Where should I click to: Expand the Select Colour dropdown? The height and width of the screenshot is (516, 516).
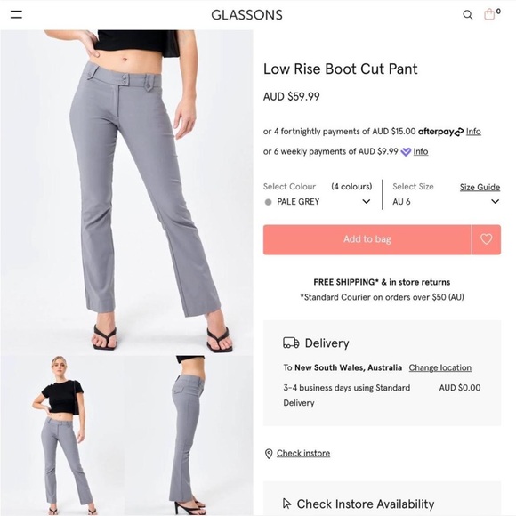point(318,195)
